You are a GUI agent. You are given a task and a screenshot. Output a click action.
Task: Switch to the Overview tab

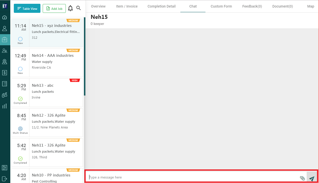coord(98,6)
